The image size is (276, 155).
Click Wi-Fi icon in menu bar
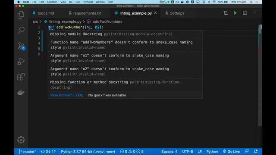[214, 2]
